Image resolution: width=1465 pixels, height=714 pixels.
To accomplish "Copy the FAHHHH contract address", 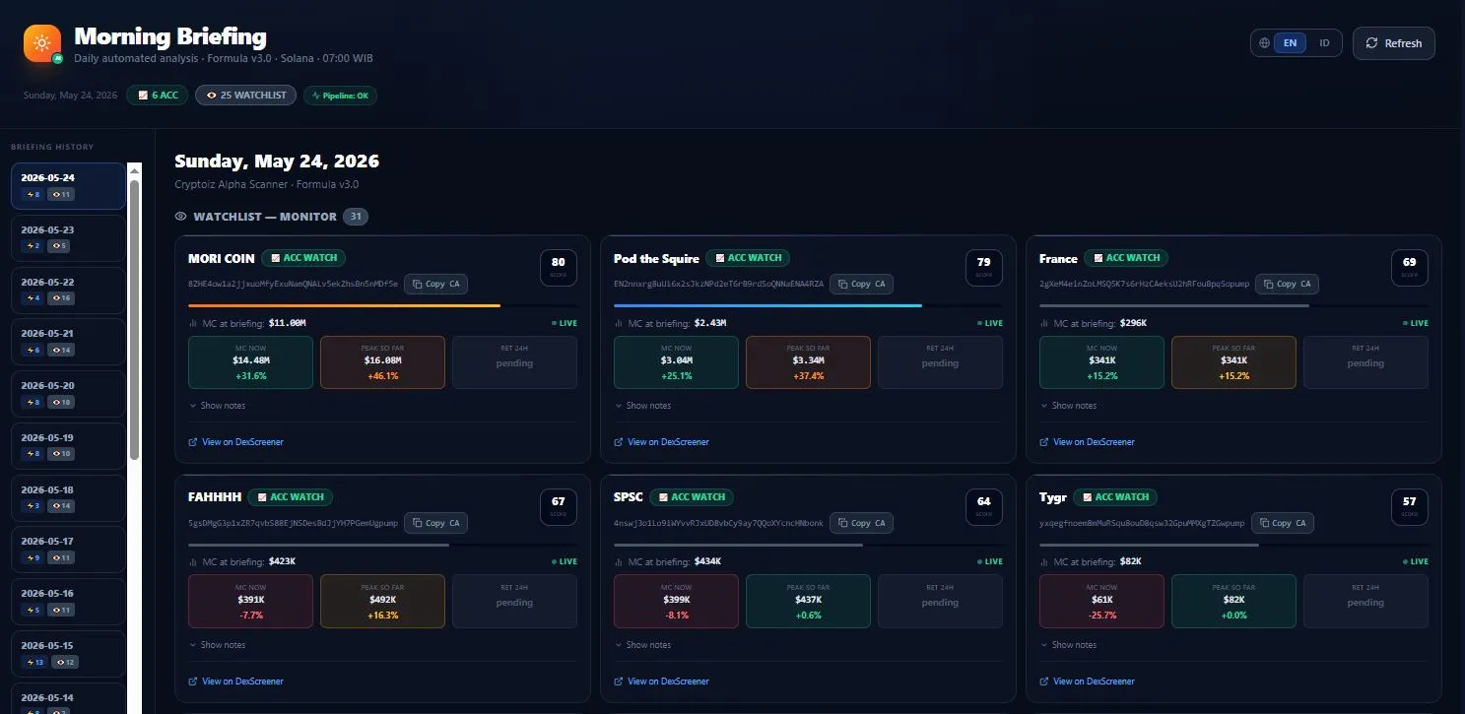I will pyautogui.click(x=435, y=523).
